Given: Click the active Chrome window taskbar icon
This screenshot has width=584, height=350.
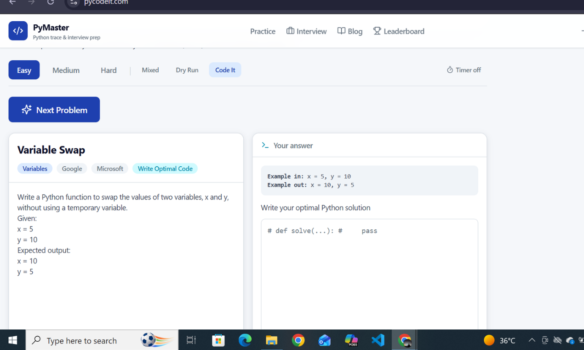Looking at the screenshot, I should [x=405, y=340].
